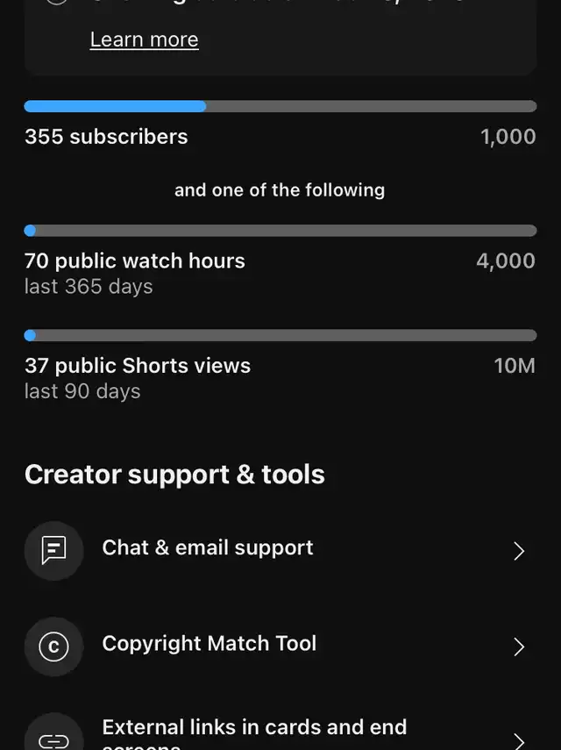561x750 pixels.
Task: Tap the 10M Shorts views goal
Action: point(515,366)
